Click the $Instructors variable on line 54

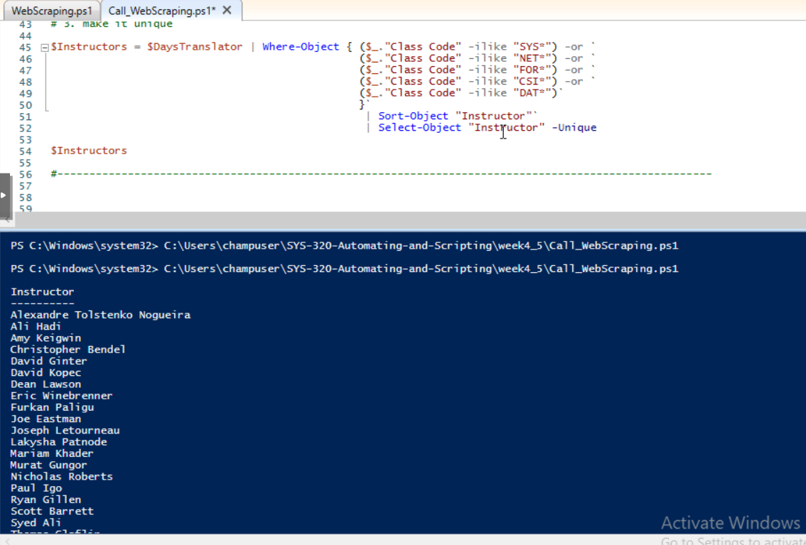pos(89,151)
